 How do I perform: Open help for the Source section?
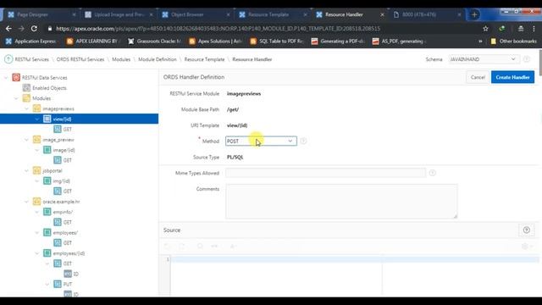pos(527,230)
